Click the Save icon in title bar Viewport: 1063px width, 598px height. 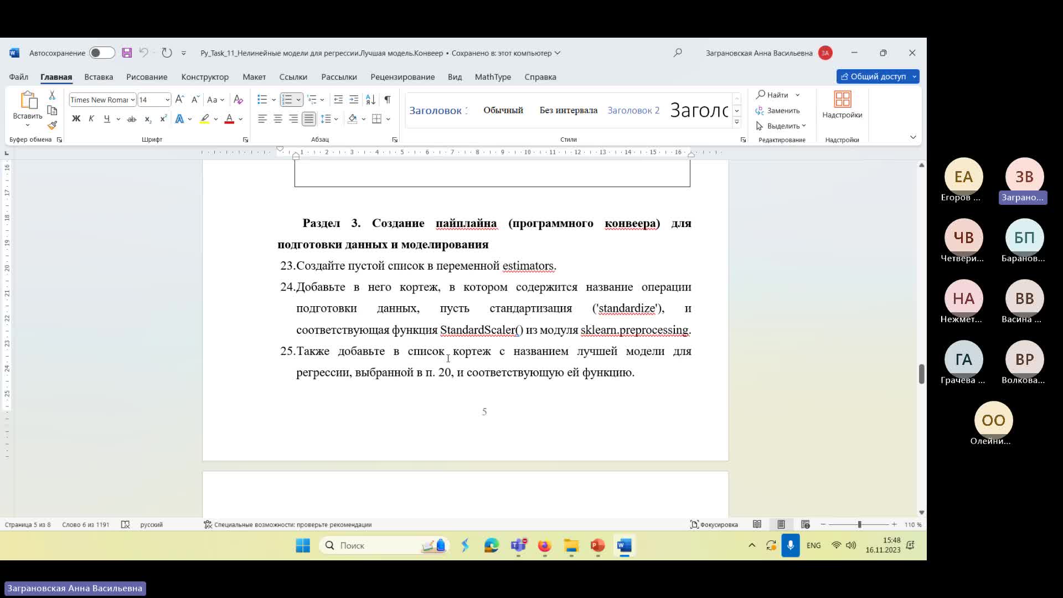coord(127,53)
